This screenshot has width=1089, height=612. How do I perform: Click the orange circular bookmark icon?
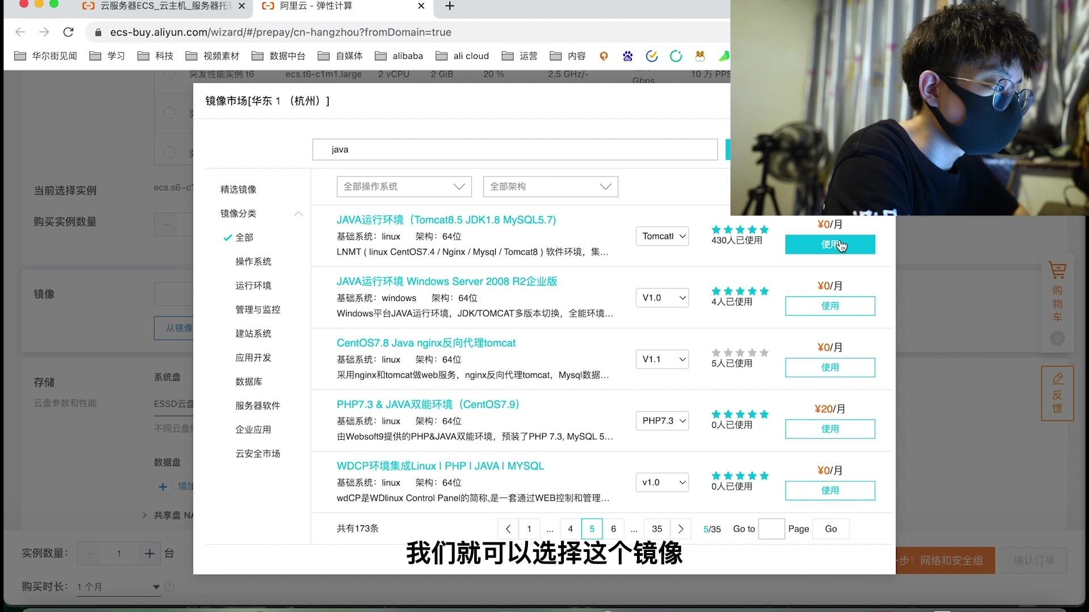pos(603,56)
